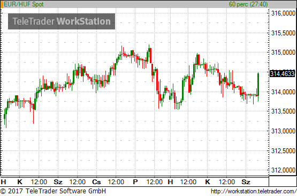This screenshot has width=297, height=196.
Task: Click the last Sz day marker on axis
Action: coord(246,182)
